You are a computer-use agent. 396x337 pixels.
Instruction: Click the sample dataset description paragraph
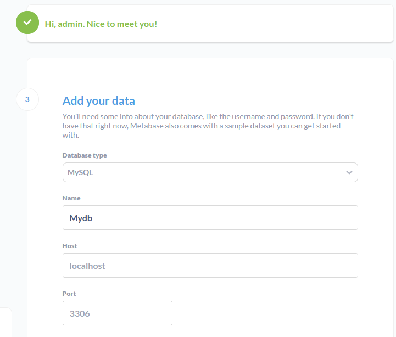[208, 126]
